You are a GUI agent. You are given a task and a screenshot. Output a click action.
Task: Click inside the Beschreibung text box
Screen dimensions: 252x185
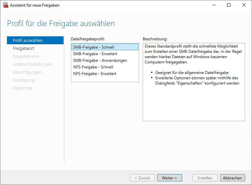[x=194, y=102]
